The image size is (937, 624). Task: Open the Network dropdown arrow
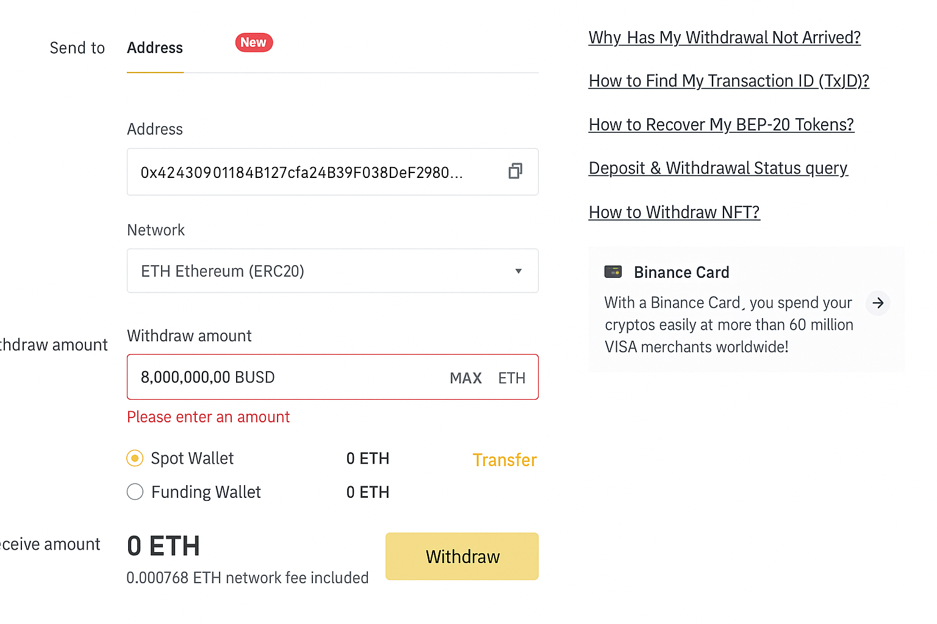pos(519,271)
